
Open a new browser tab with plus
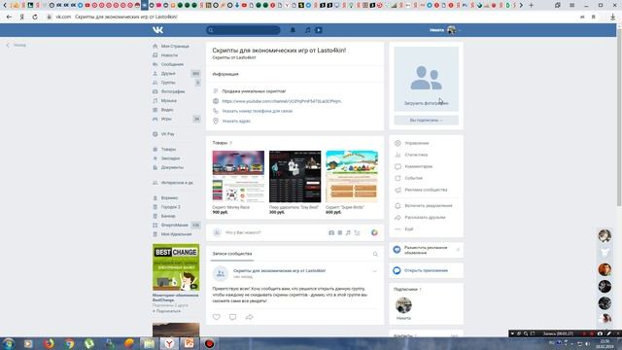pos(532,5)
